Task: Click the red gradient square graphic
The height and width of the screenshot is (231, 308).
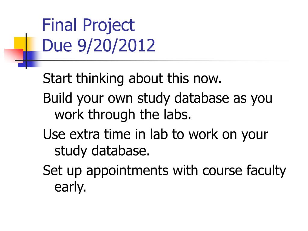Action: [14, 55]
